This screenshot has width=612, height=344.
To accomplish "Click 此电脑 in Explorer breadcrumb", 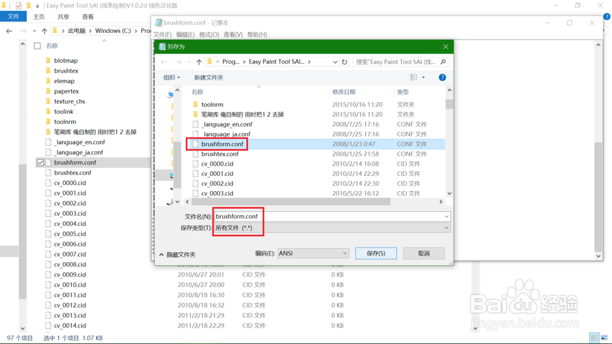I will [x=76, y=31].
